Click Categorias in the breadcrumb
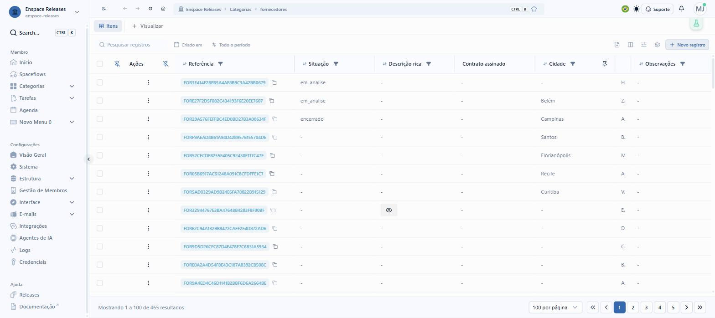Image resolution: width=715 pixels, height=318 pixels. 240,9
